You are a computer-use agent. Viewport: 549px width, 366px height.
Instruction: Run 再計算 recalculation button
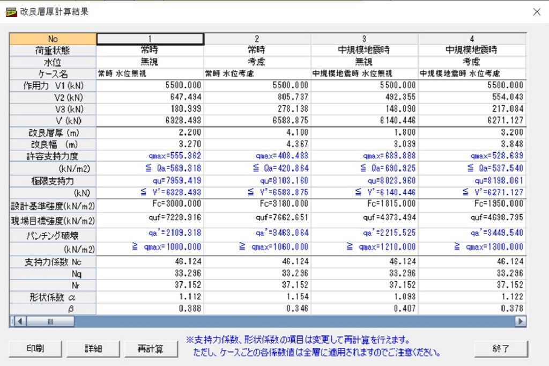151,348
